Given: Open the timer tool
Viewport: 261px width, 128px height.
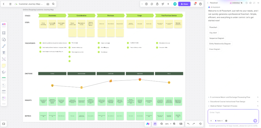Looking at the screenshot, I should 157,4.
